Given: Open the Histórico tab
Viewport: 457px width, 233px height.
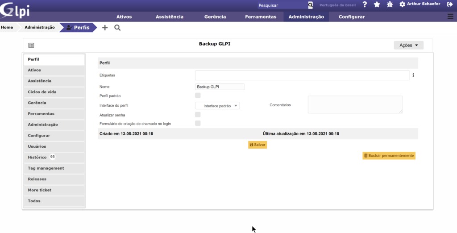Looking at the screenshot, I should 54,157.
